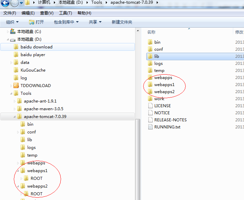Select RELEASE-NOTES file icon
Screen dimensions: 244x200
coord(150,120)
